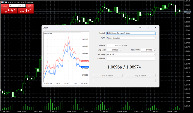Click the chart table icon at top-left corner
The width and height of the screenshot is (193, 113).
click(x=2, y=2)
